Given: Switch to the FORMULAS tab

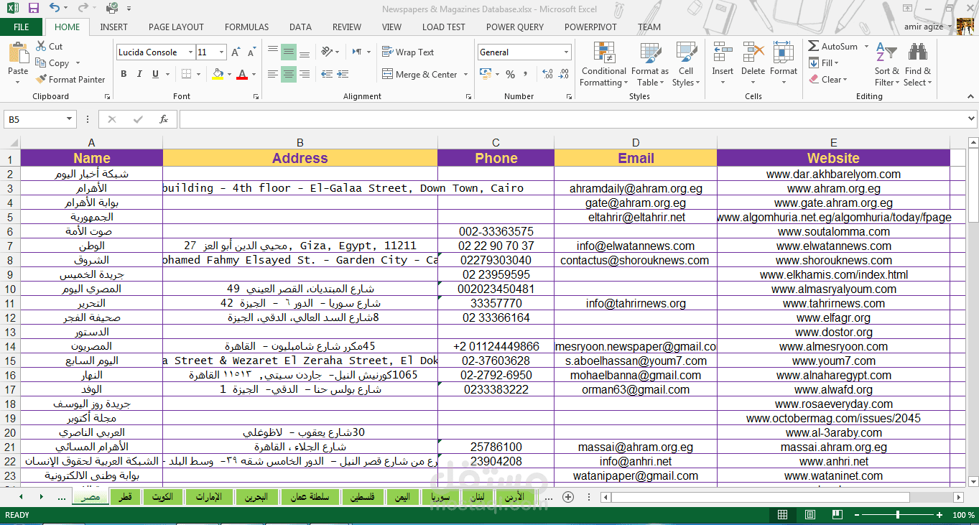Looking at the screenshot, I should 246,27.
